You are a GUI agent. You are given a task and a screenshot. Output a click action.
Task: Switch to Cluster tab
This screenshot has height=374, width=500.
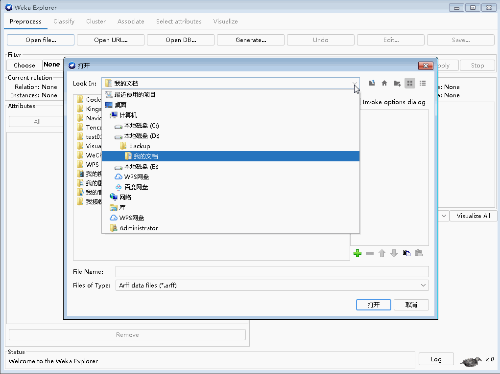click(x=95, y=22)
